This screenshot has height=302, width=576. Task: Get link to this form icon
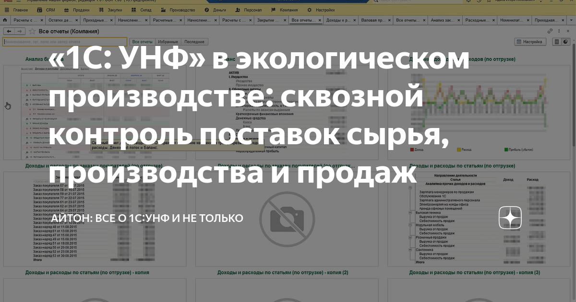tap(550, 31)
